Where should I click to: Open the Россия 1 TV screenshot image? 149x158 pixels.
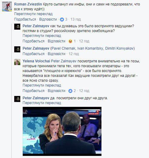(62, 131)
